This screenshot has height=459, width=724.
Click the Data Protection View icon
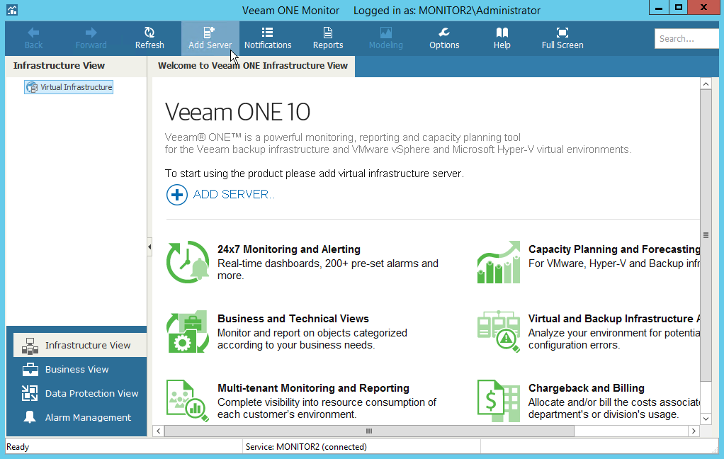click(x=30, y=393)
